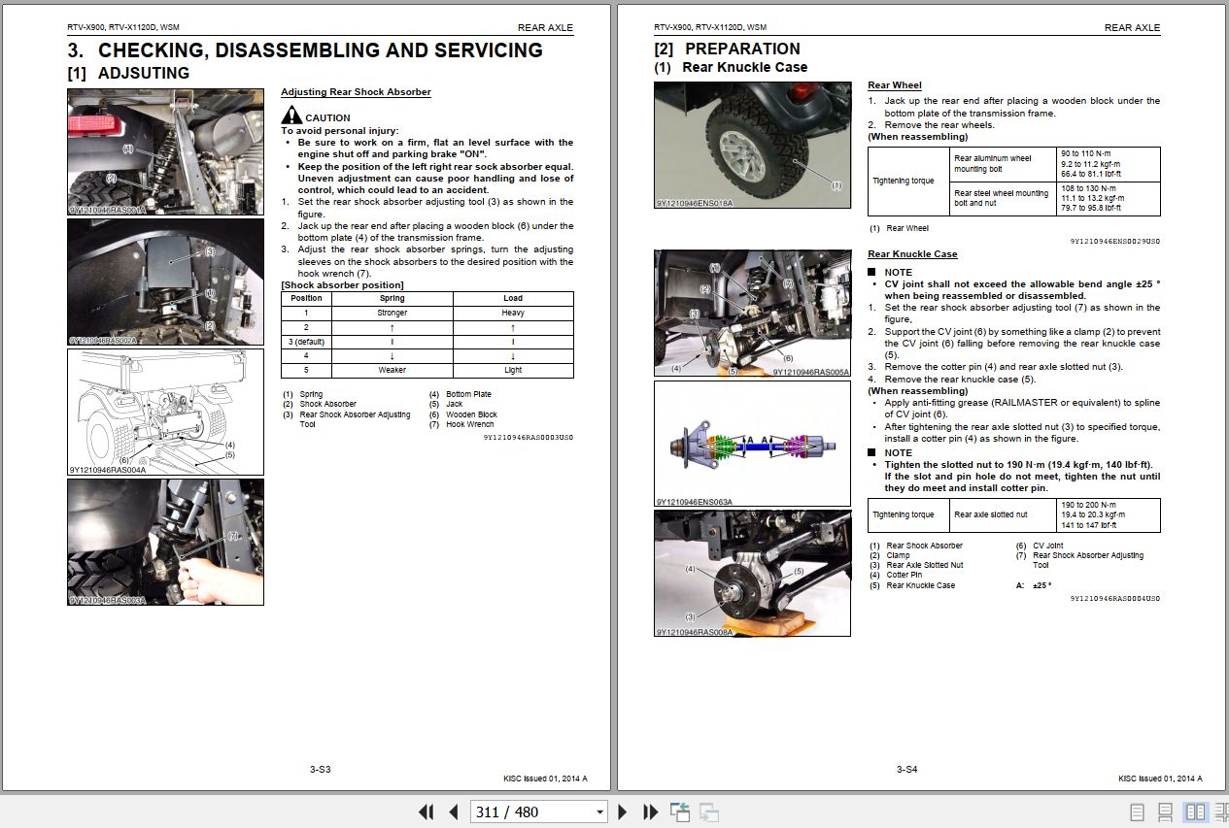Select two-page facing view
1229x828 pixels.
pyautogui.click(x=1195, y=811)
